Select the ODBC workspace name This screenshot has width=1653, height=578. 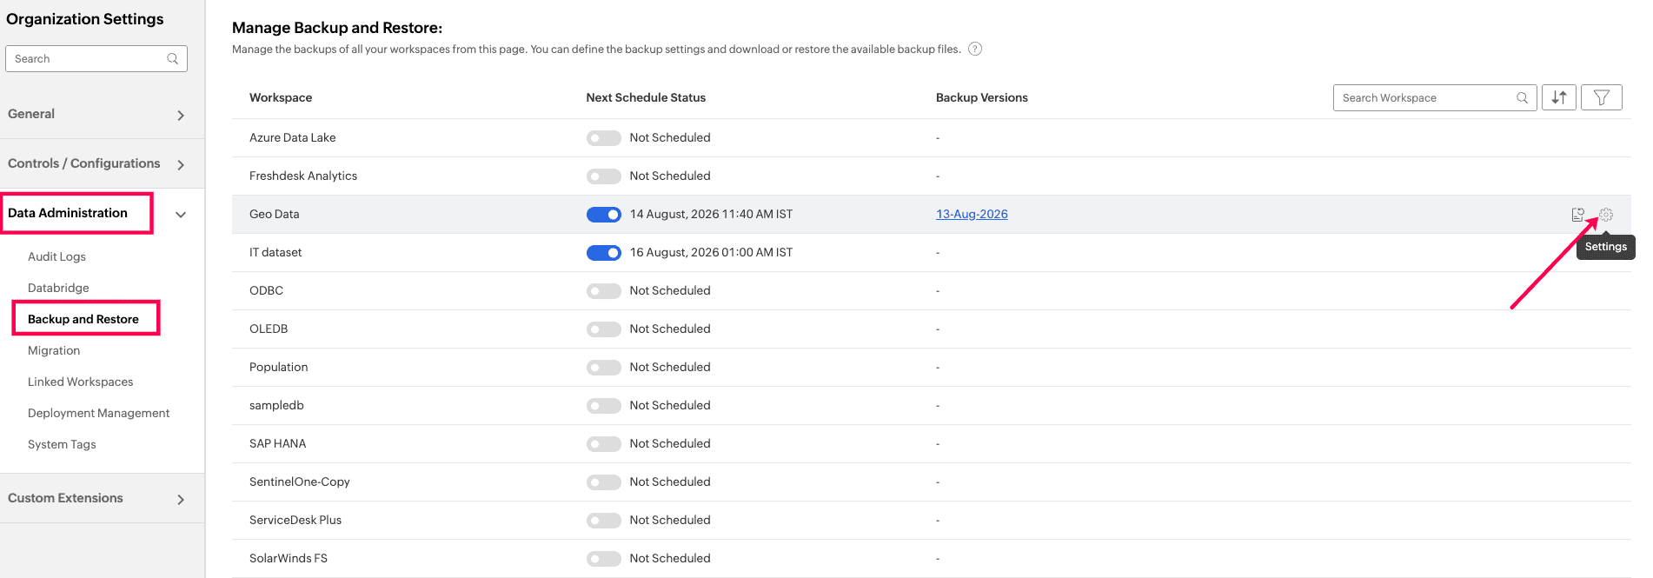click(266, 290)
